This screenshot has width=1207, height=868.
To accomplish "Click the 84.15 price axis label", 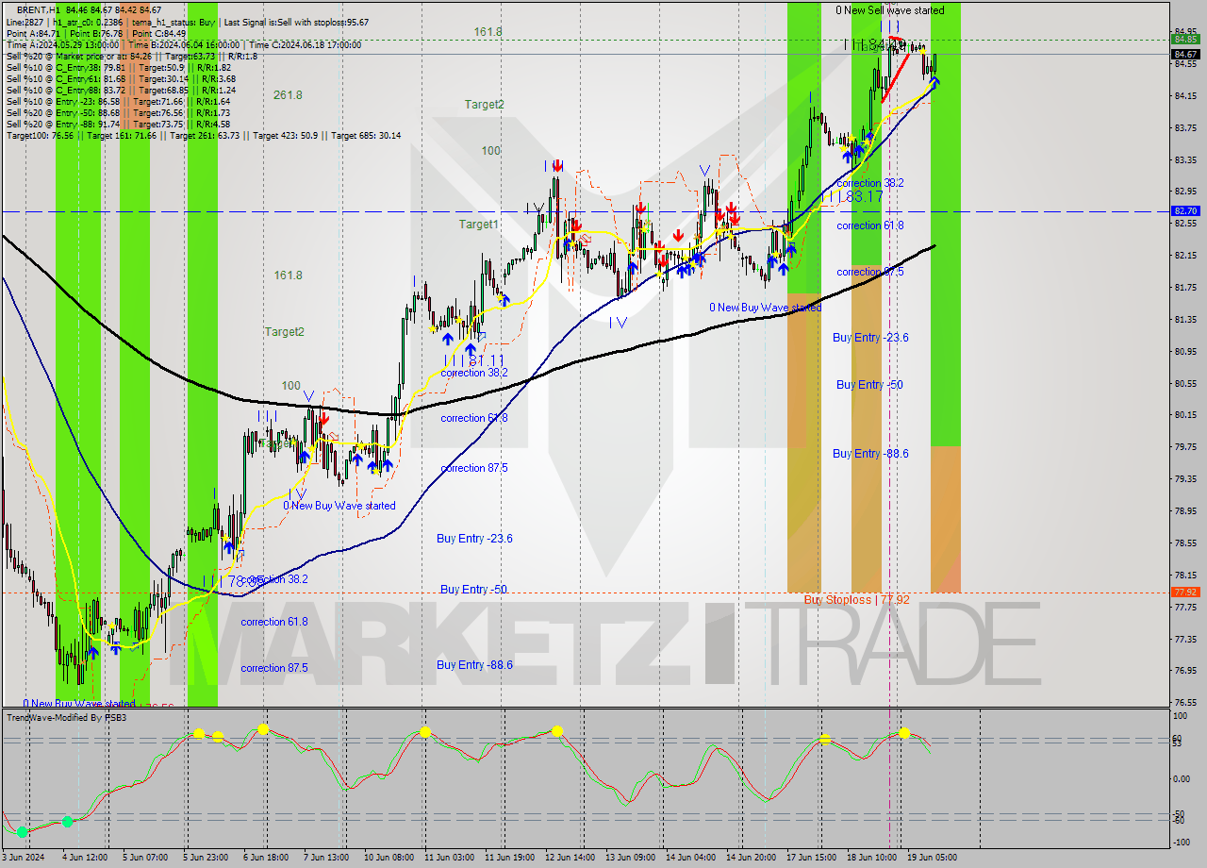I will click(x=1185, y=96).
